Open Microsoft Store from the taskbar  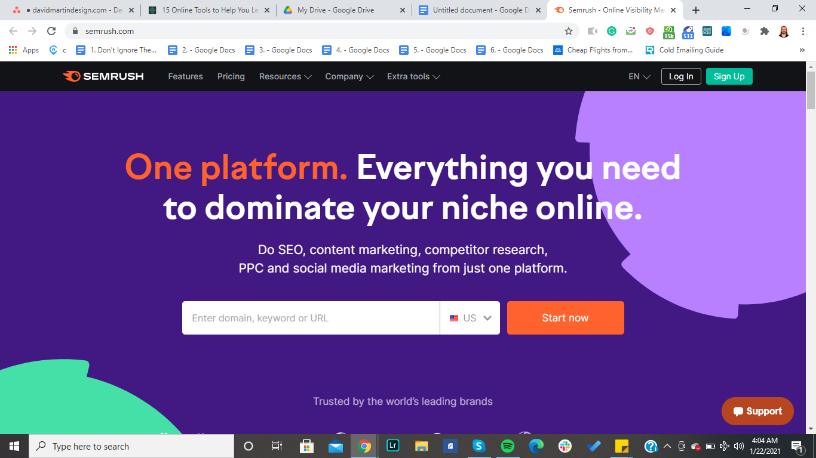click(x=307, y=446)
